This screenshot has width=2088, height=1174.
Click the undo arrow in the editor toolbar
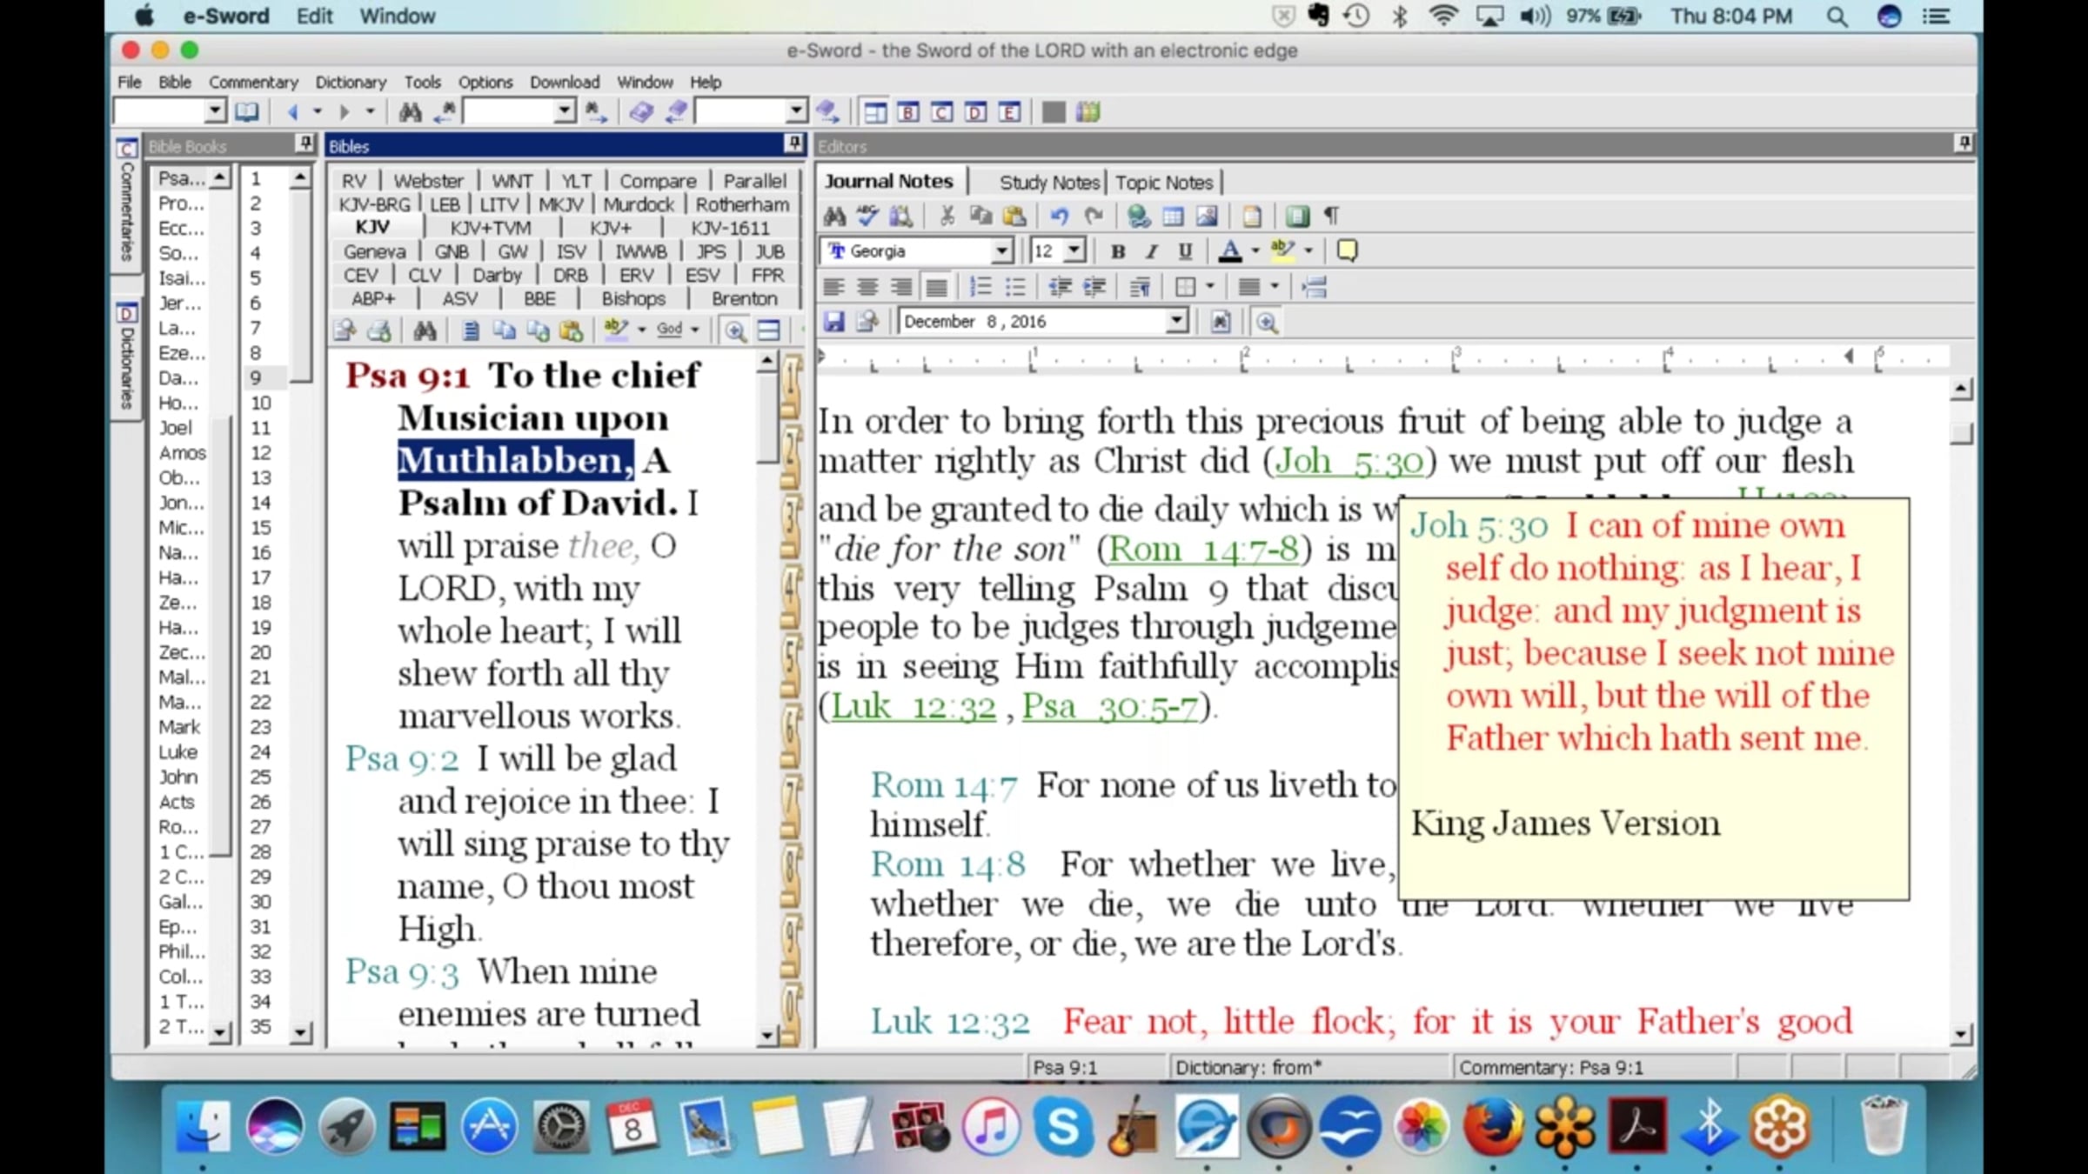[x=1059, y=216]
